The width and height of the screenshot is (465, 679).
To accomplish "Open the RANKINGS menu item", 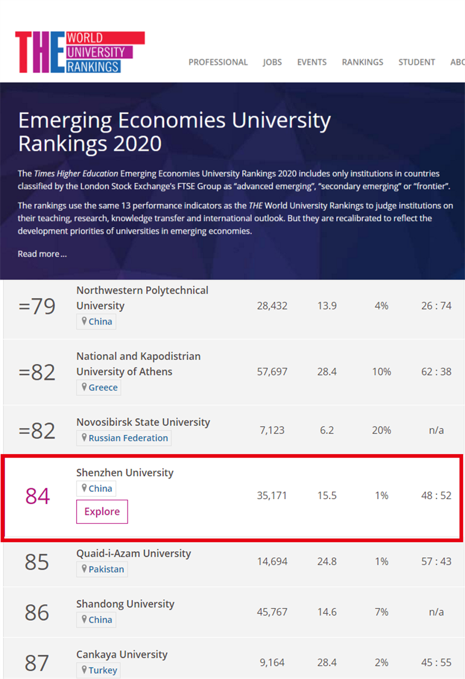I will coord(362,62).
